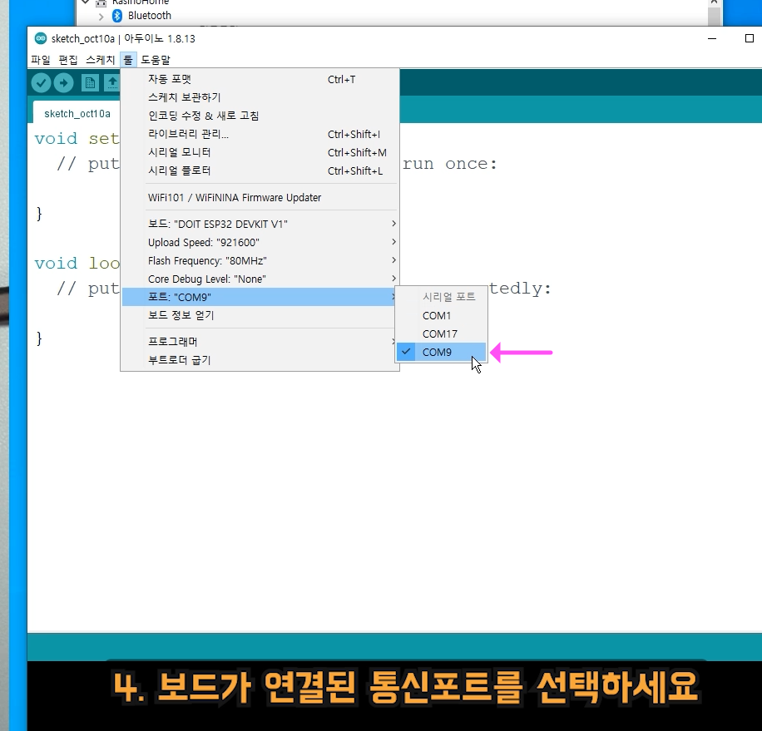The image size is (762, 731).
Task: Expand Core Debug Level None submenu
Action: pos(260,279)
